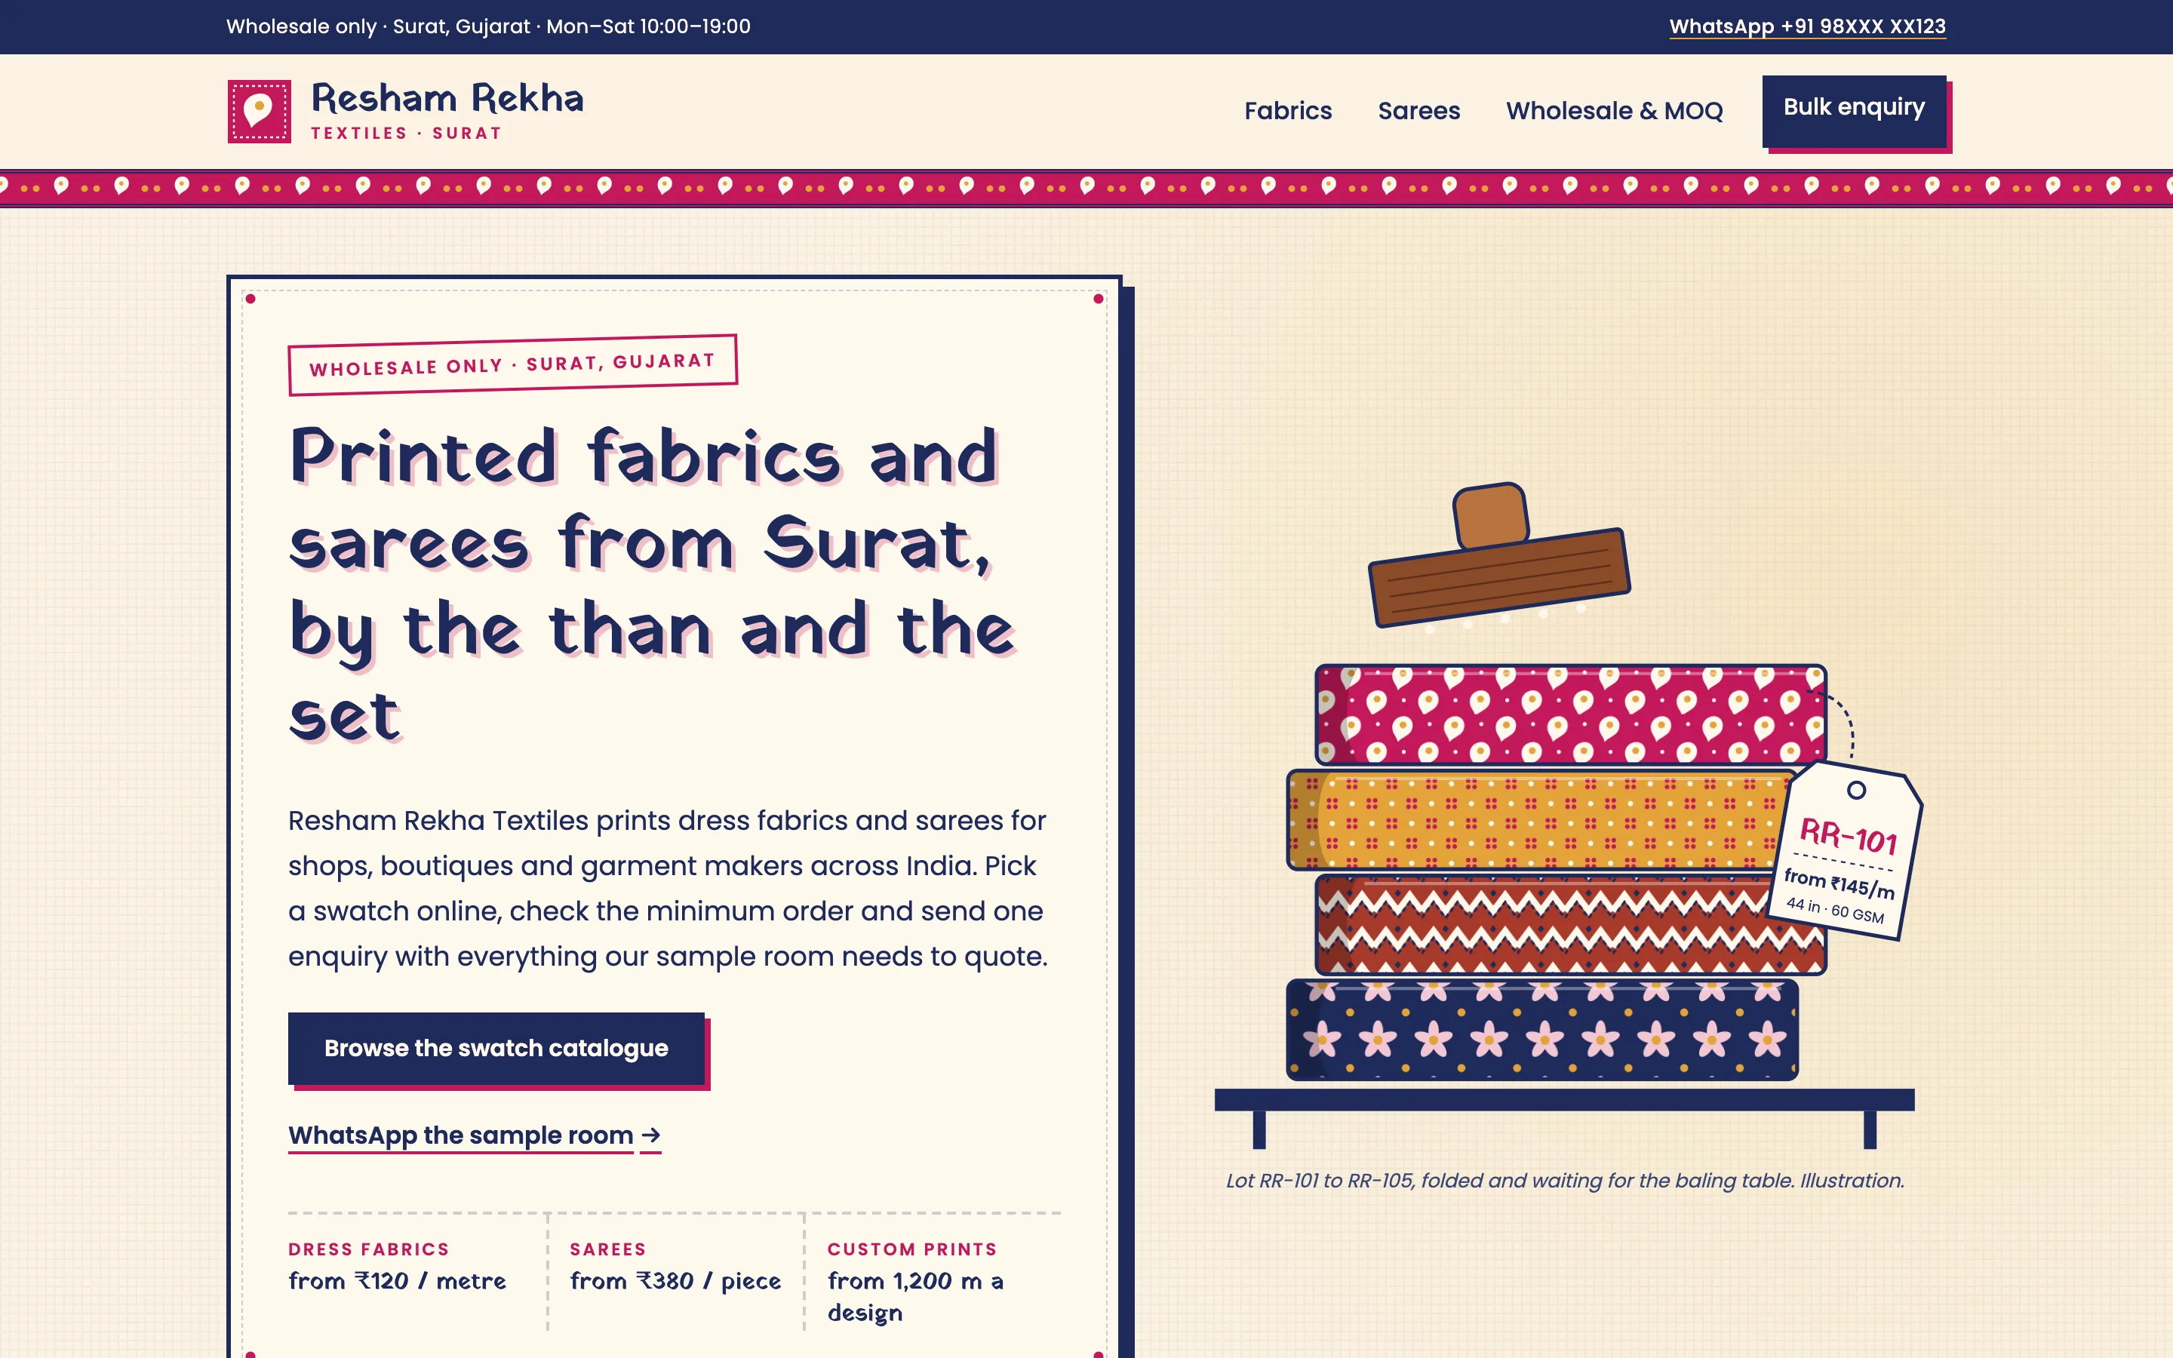
Task: Click the WhatsApp +91 98XXX XX123 link
Action: 1806,27
